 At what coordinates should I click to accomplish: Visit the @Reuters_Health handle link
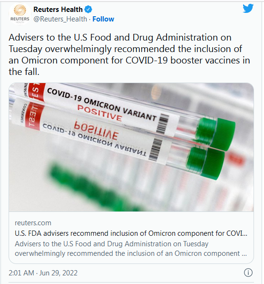click(x=60, y=19)
